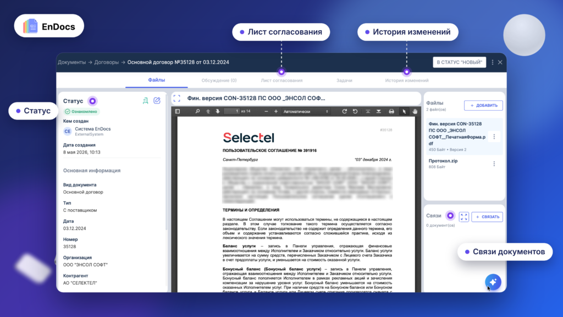Screen dimensions: 563x317
Task: Click the CE creator avatar
Action: click(68, 132)
